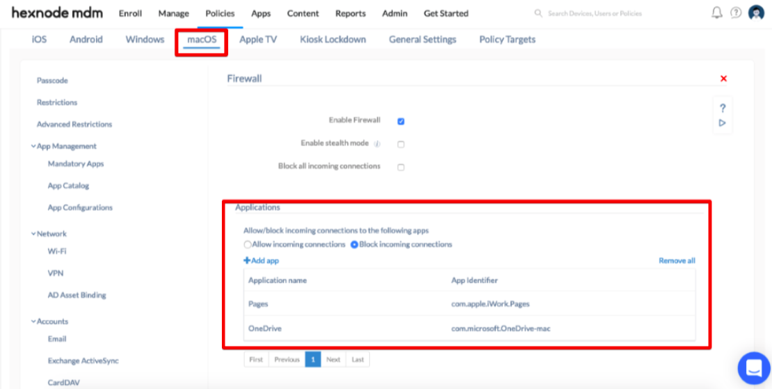Open the Admin menu
This screenshot has height=389, width=772.
click(x=395, y=13)
